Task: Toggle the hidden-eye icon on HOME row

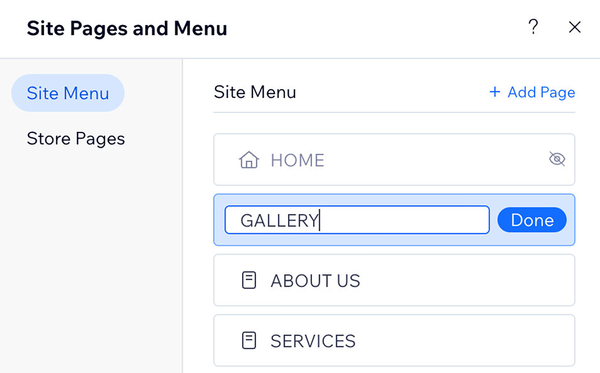Action: (557, 159)
